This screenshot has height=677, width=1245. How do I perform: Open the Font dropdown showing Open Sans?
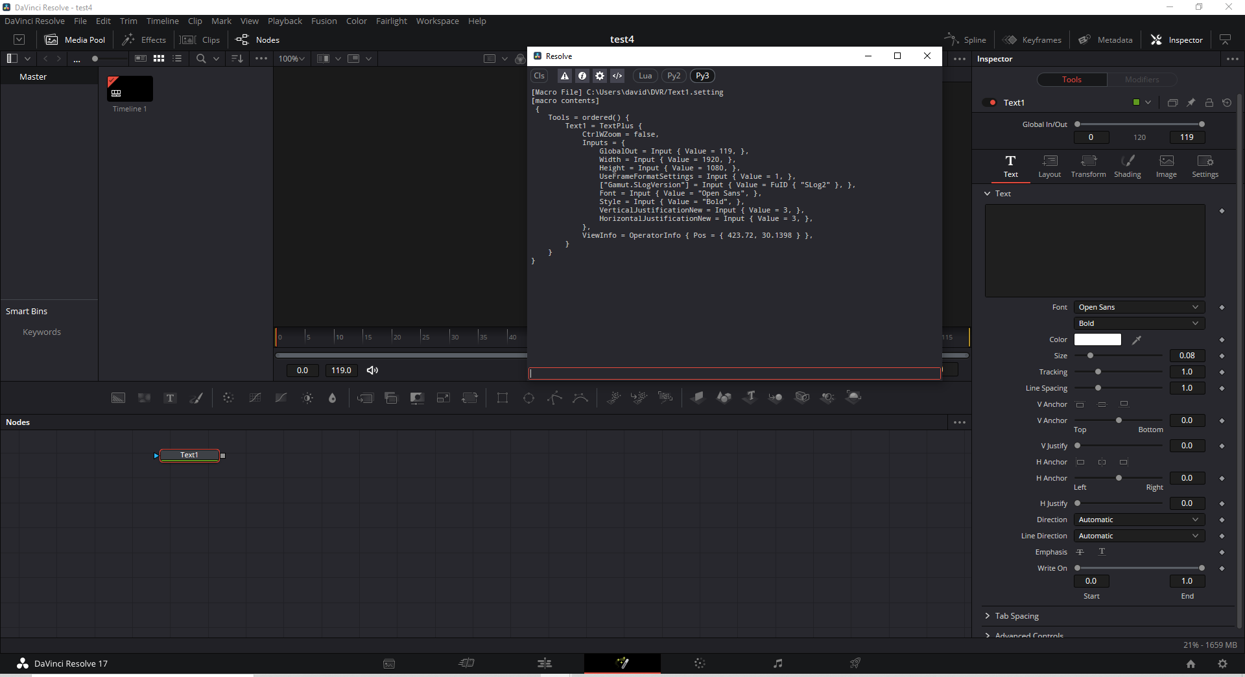(x=1139, y=307)
